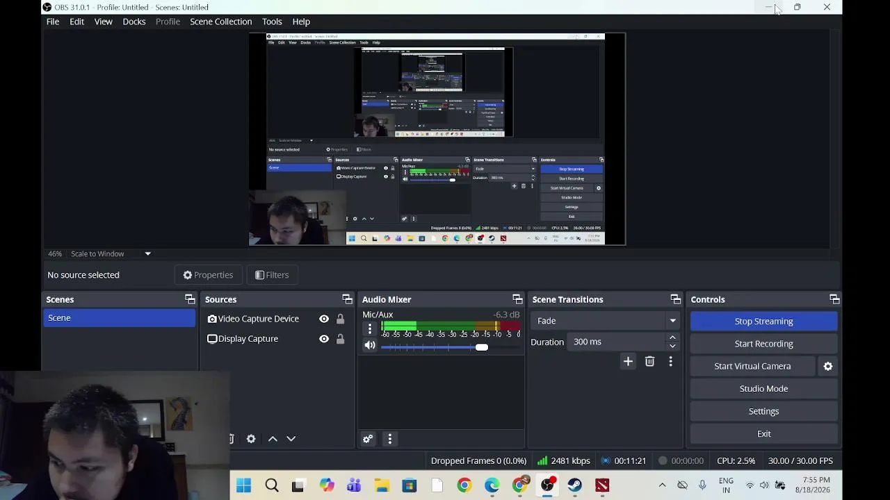Click Start Recording
890x500 pixels.
pyautogui.click(x=763, y=344)
